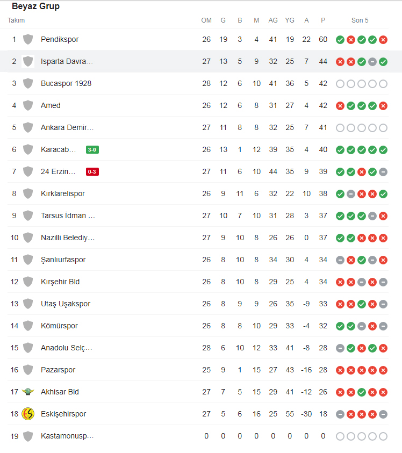Open the Kırşehir Bld team link
The width and height of the screenshot is (402, 453).
[60, 282]
